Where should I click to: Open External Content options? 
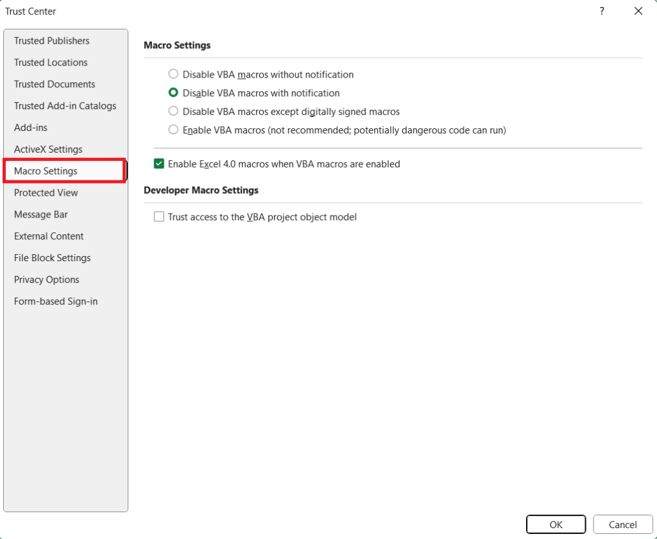point(49,236)
